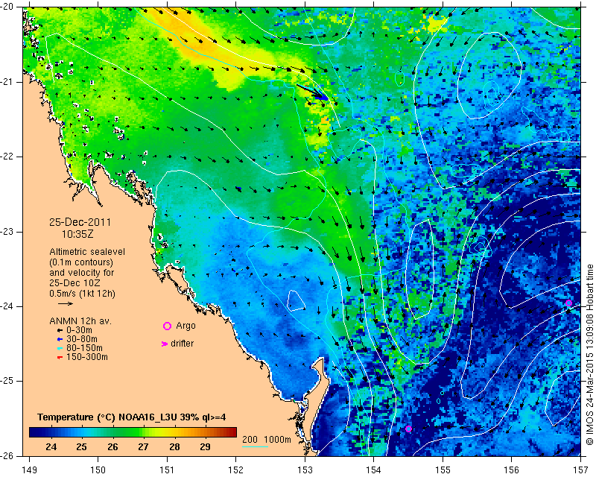Screen dimensions: 596x477
Task: Click the large blue ANMN mooring arrow near -21
Action: (312, 92)
